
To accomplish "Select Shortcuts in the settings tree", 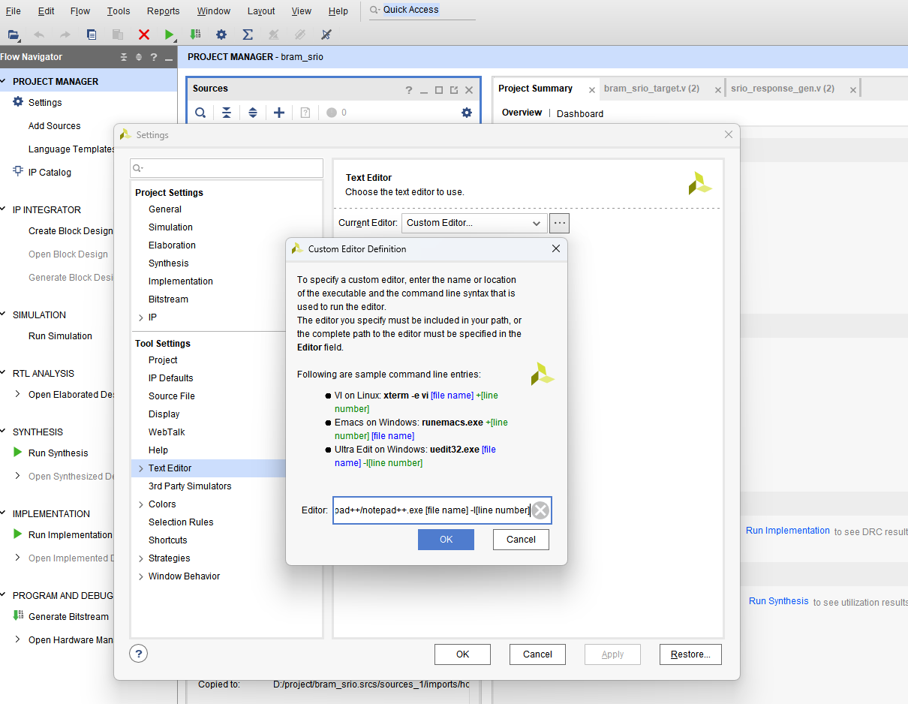I will pyautogui.click(x=168, y=540).
